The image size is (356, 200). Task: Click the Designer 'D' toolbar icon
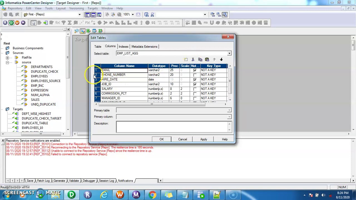point(11,23)
